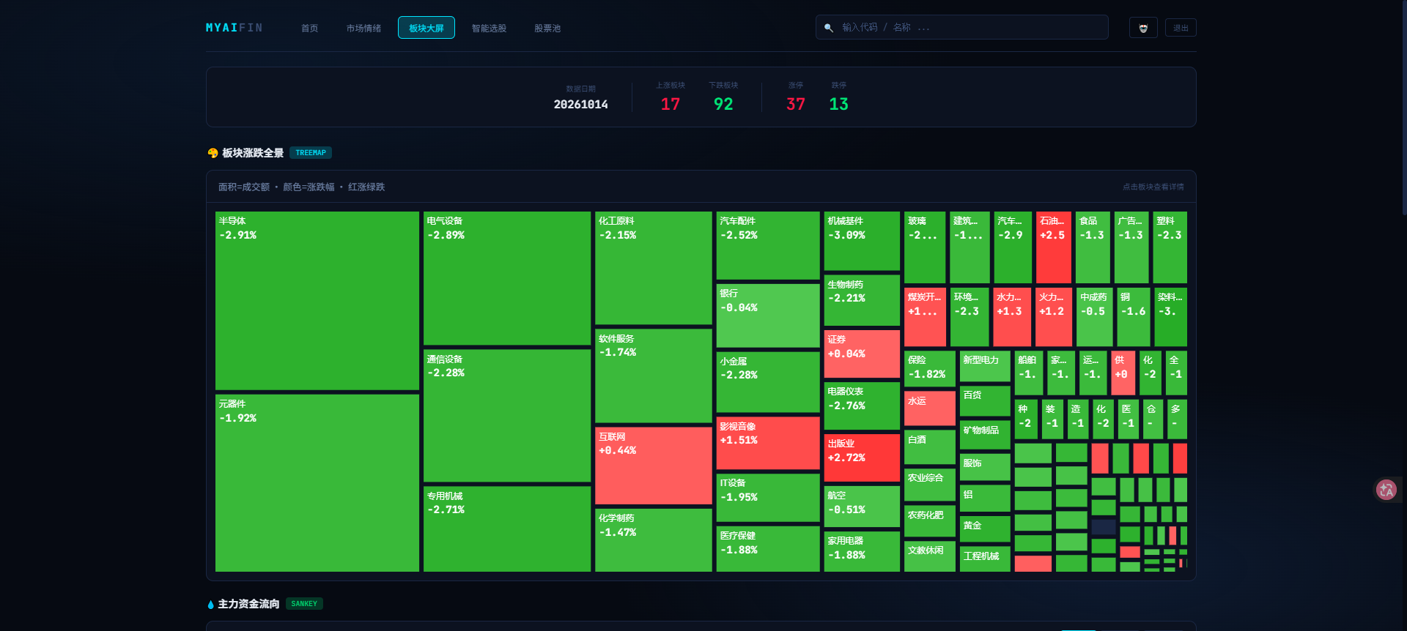Click the 航空 sector block

click(x=862, y=507)
